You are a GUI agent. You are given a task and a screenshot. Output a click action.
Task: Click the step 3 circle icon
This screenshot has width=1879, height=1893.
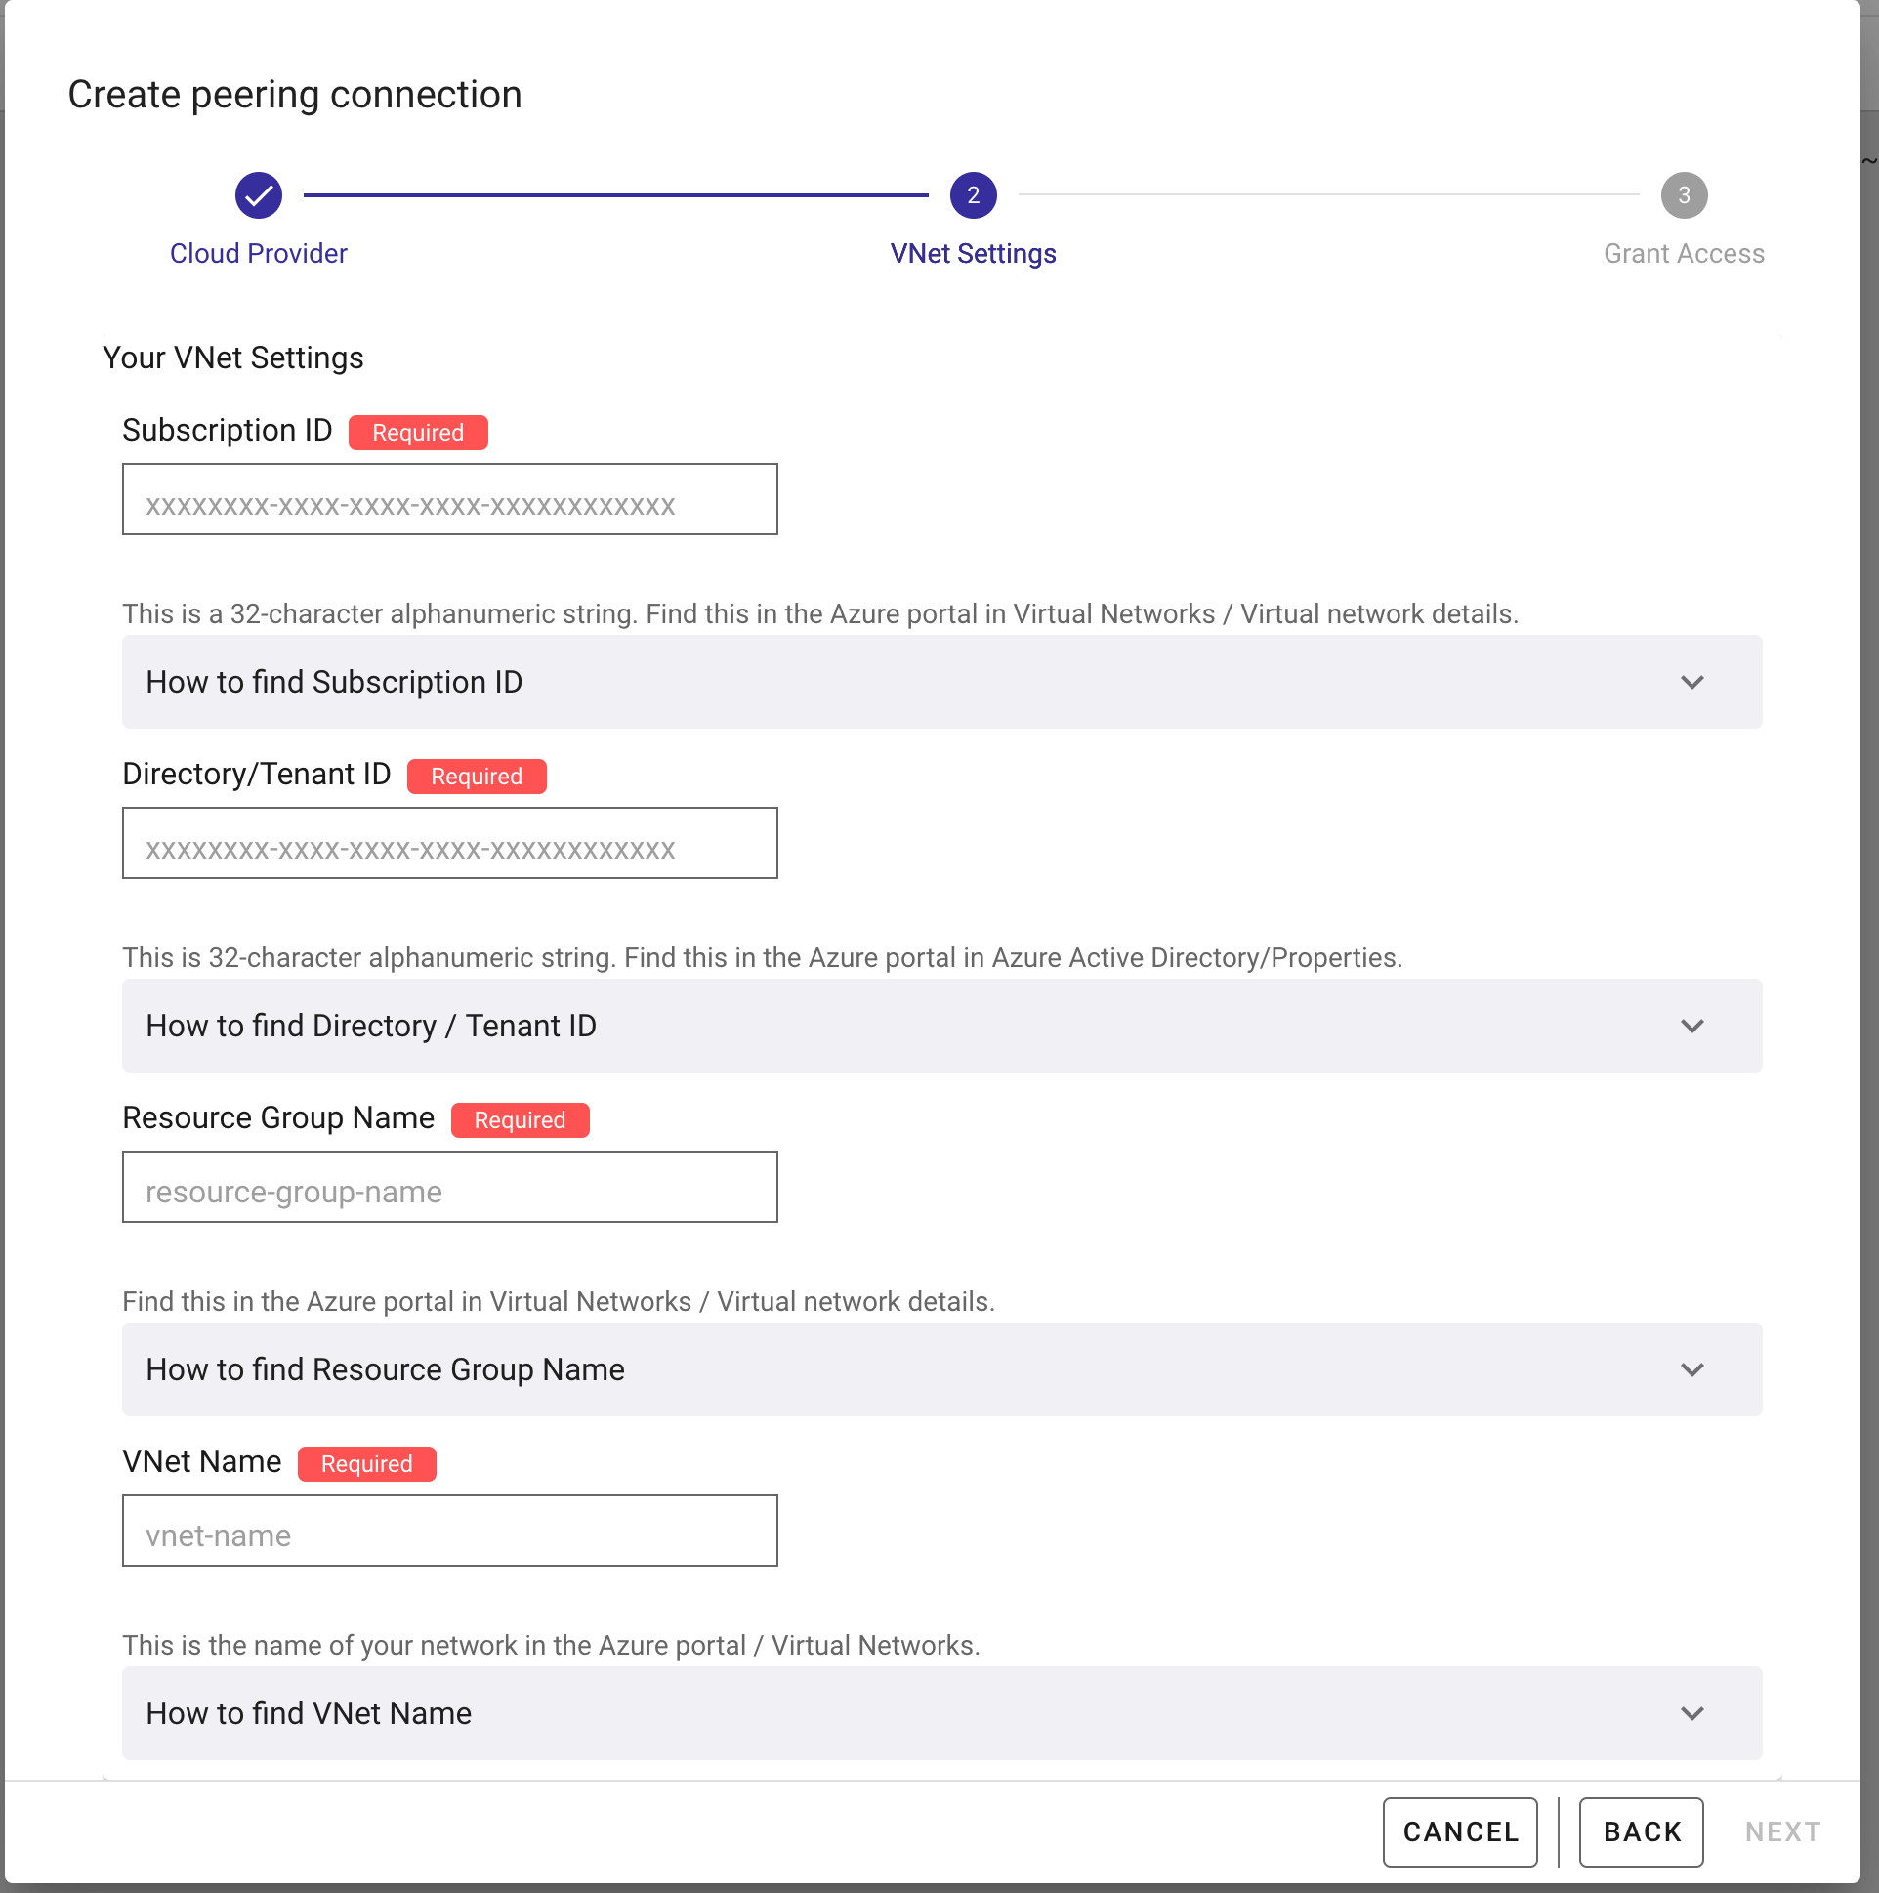tap(1683, 195)
